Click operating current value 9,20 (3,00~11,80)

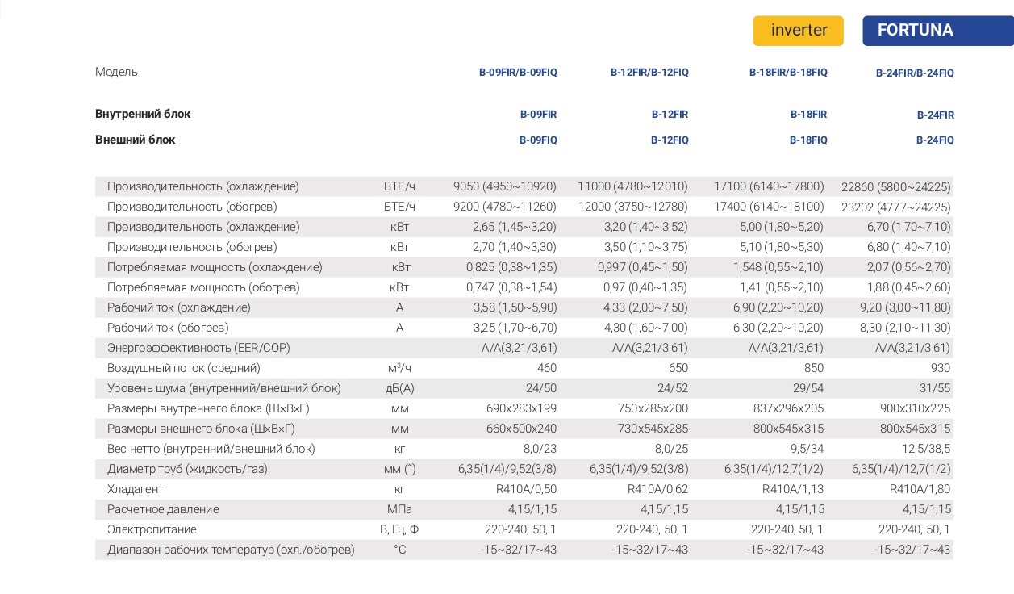(906, 307)
